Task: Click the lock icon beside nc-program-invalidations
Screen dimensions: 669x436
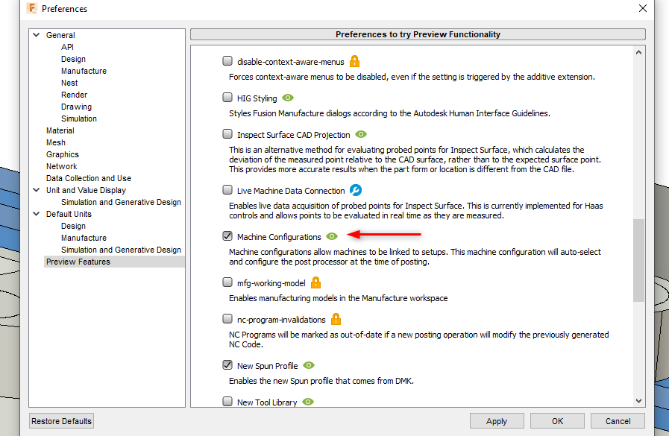Action: pos(336,319)
